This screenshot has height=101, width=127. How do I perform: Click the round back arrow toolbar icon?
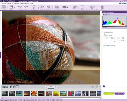[4, 7]
